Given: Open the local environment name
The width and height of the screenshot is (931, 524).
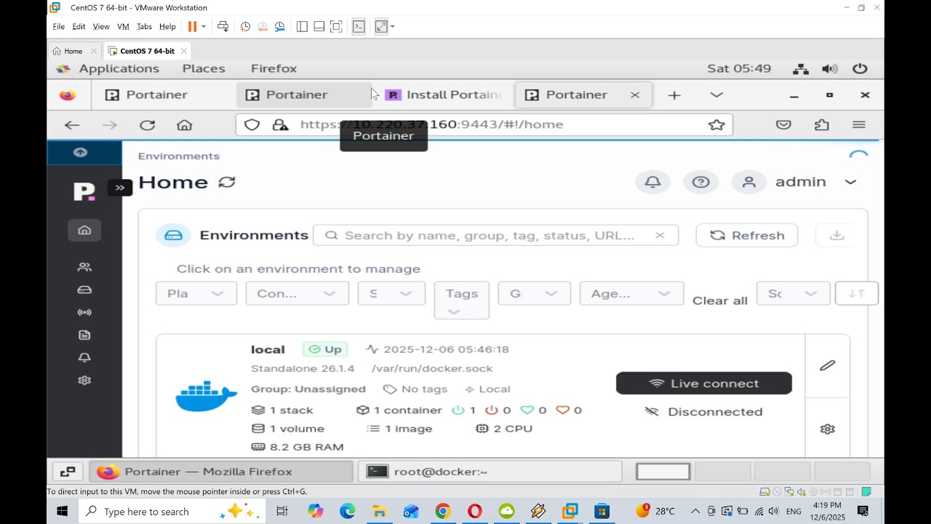Looking at the screenshot, I should point(268,349).
